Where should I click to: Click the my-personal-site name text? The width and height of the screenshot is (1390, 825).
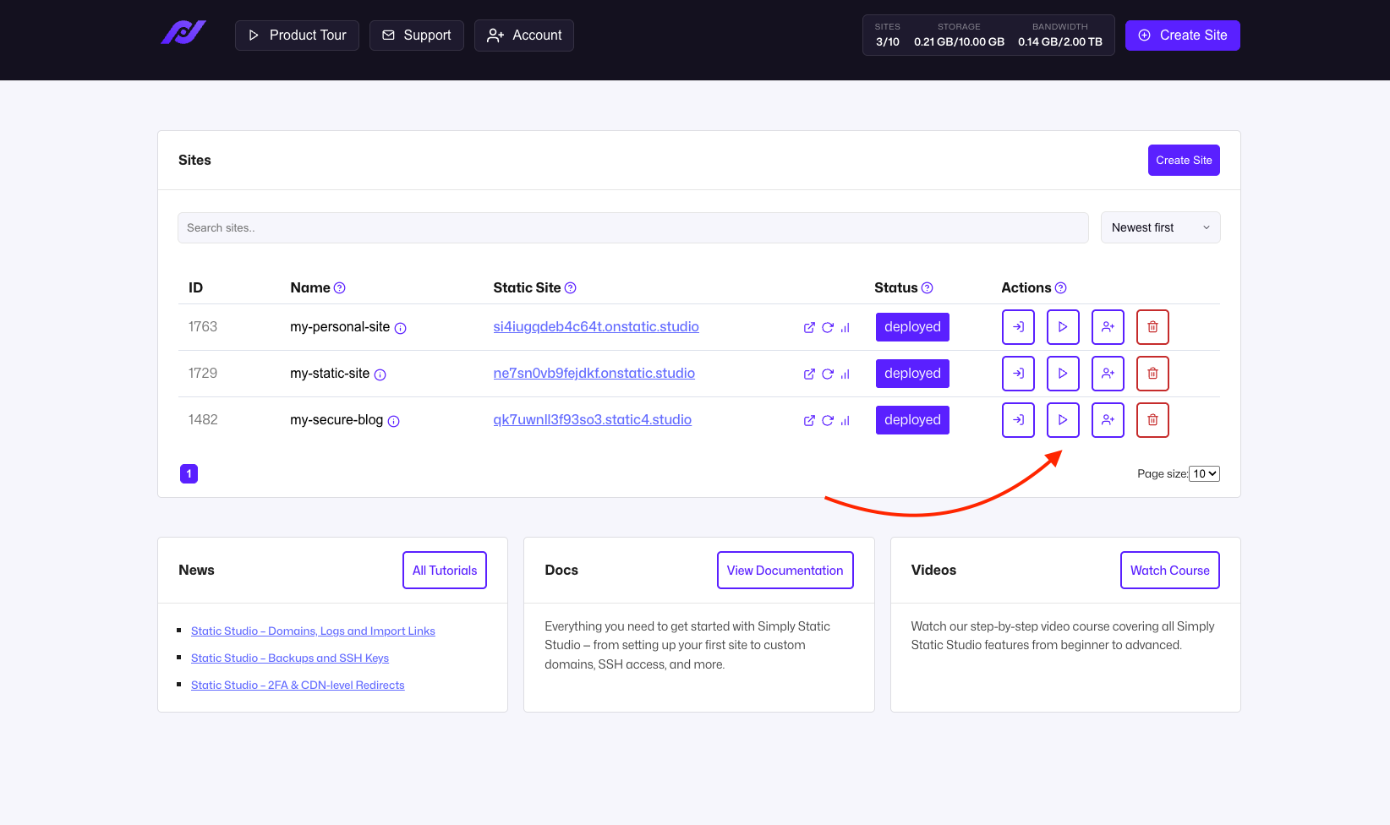[x=340, y=327]
